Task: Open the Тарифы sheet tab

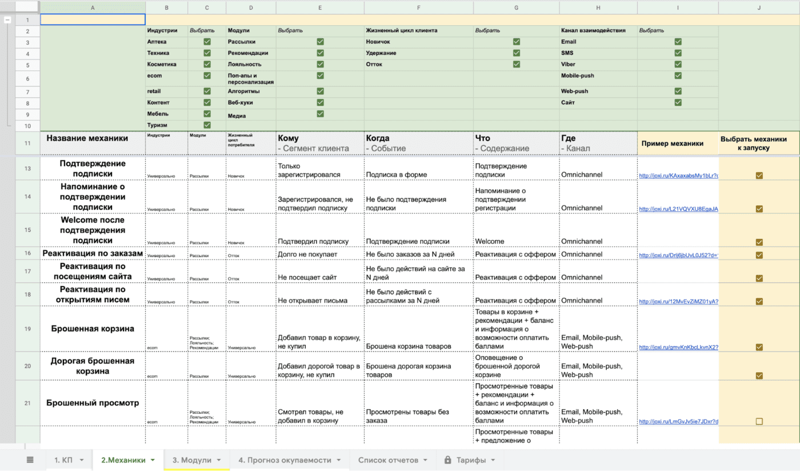Action: point(471,460)
